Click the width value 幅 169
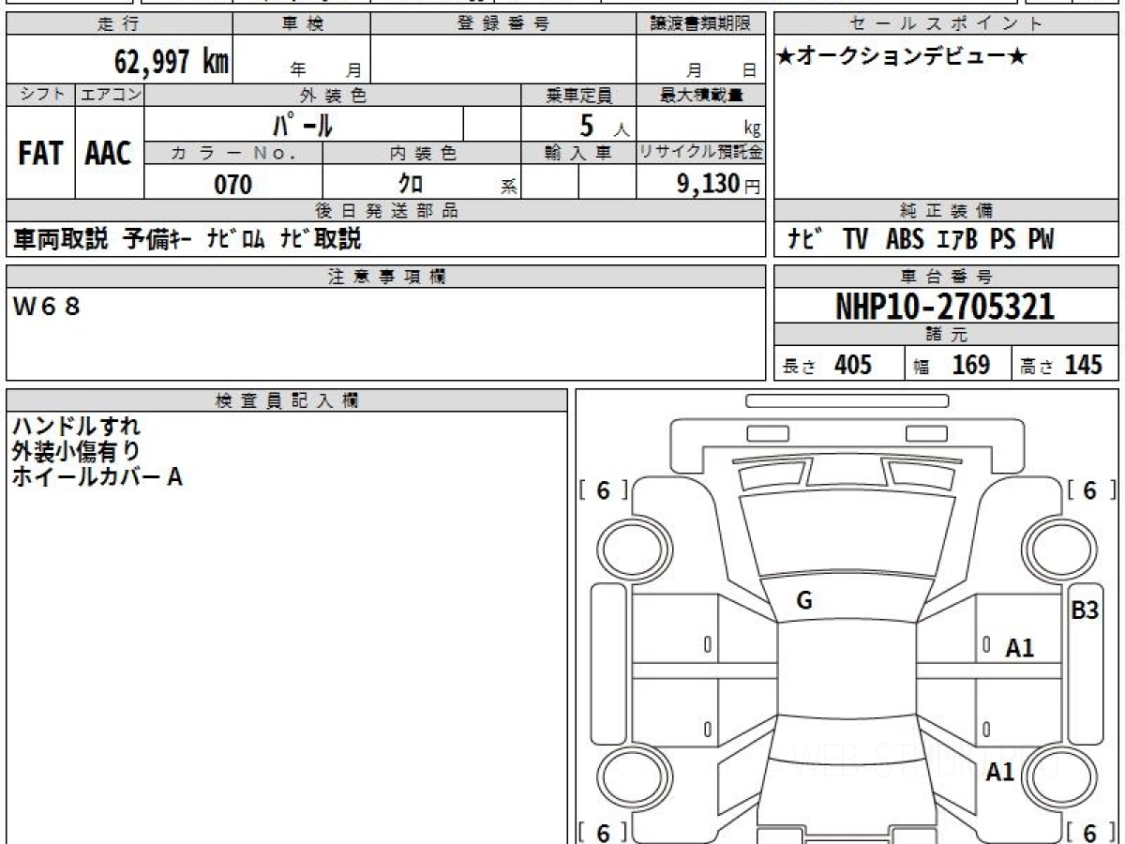1125x844 pixels. point(952,365)
